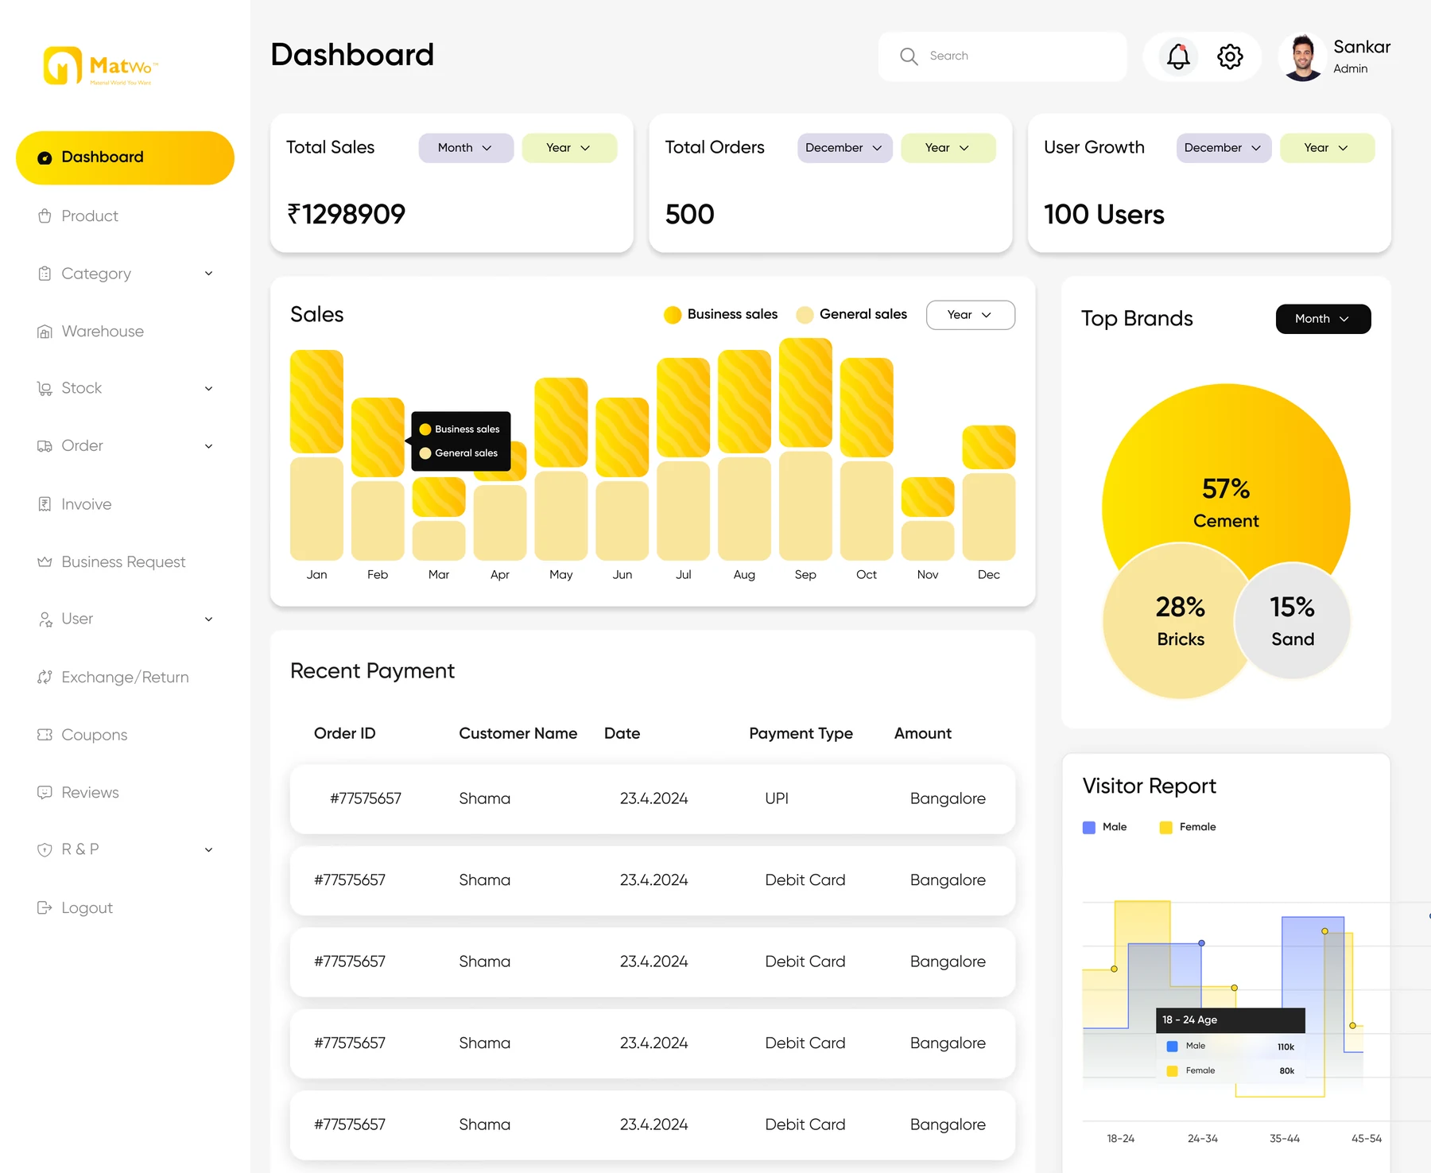The image size is (1431, 1173).
Task: Open December dropdown in Total Orders card
Action: pos(845,148)
